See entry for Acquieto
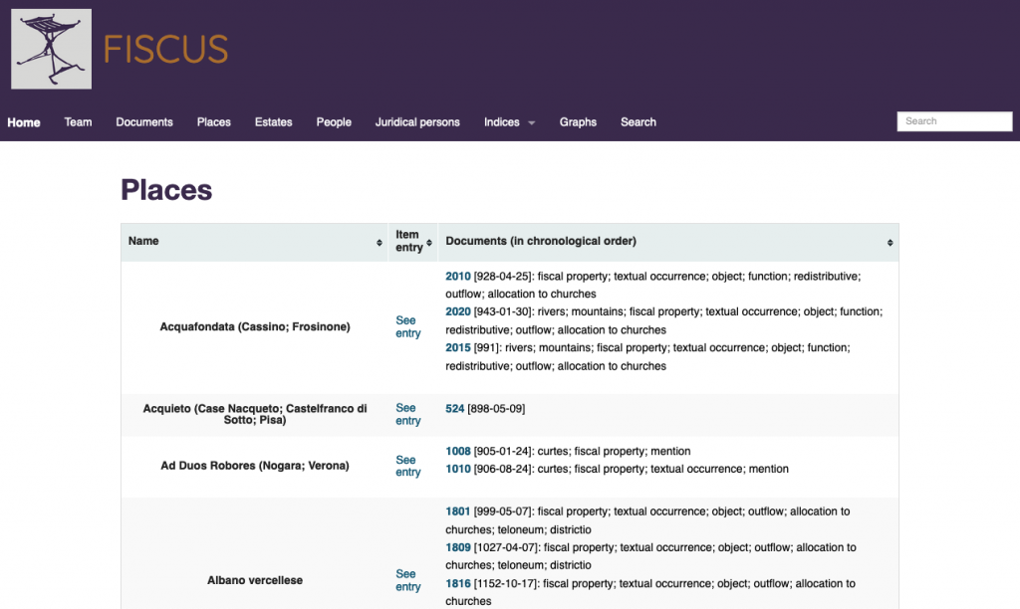The image size is (1020, 609). point(407,414)
